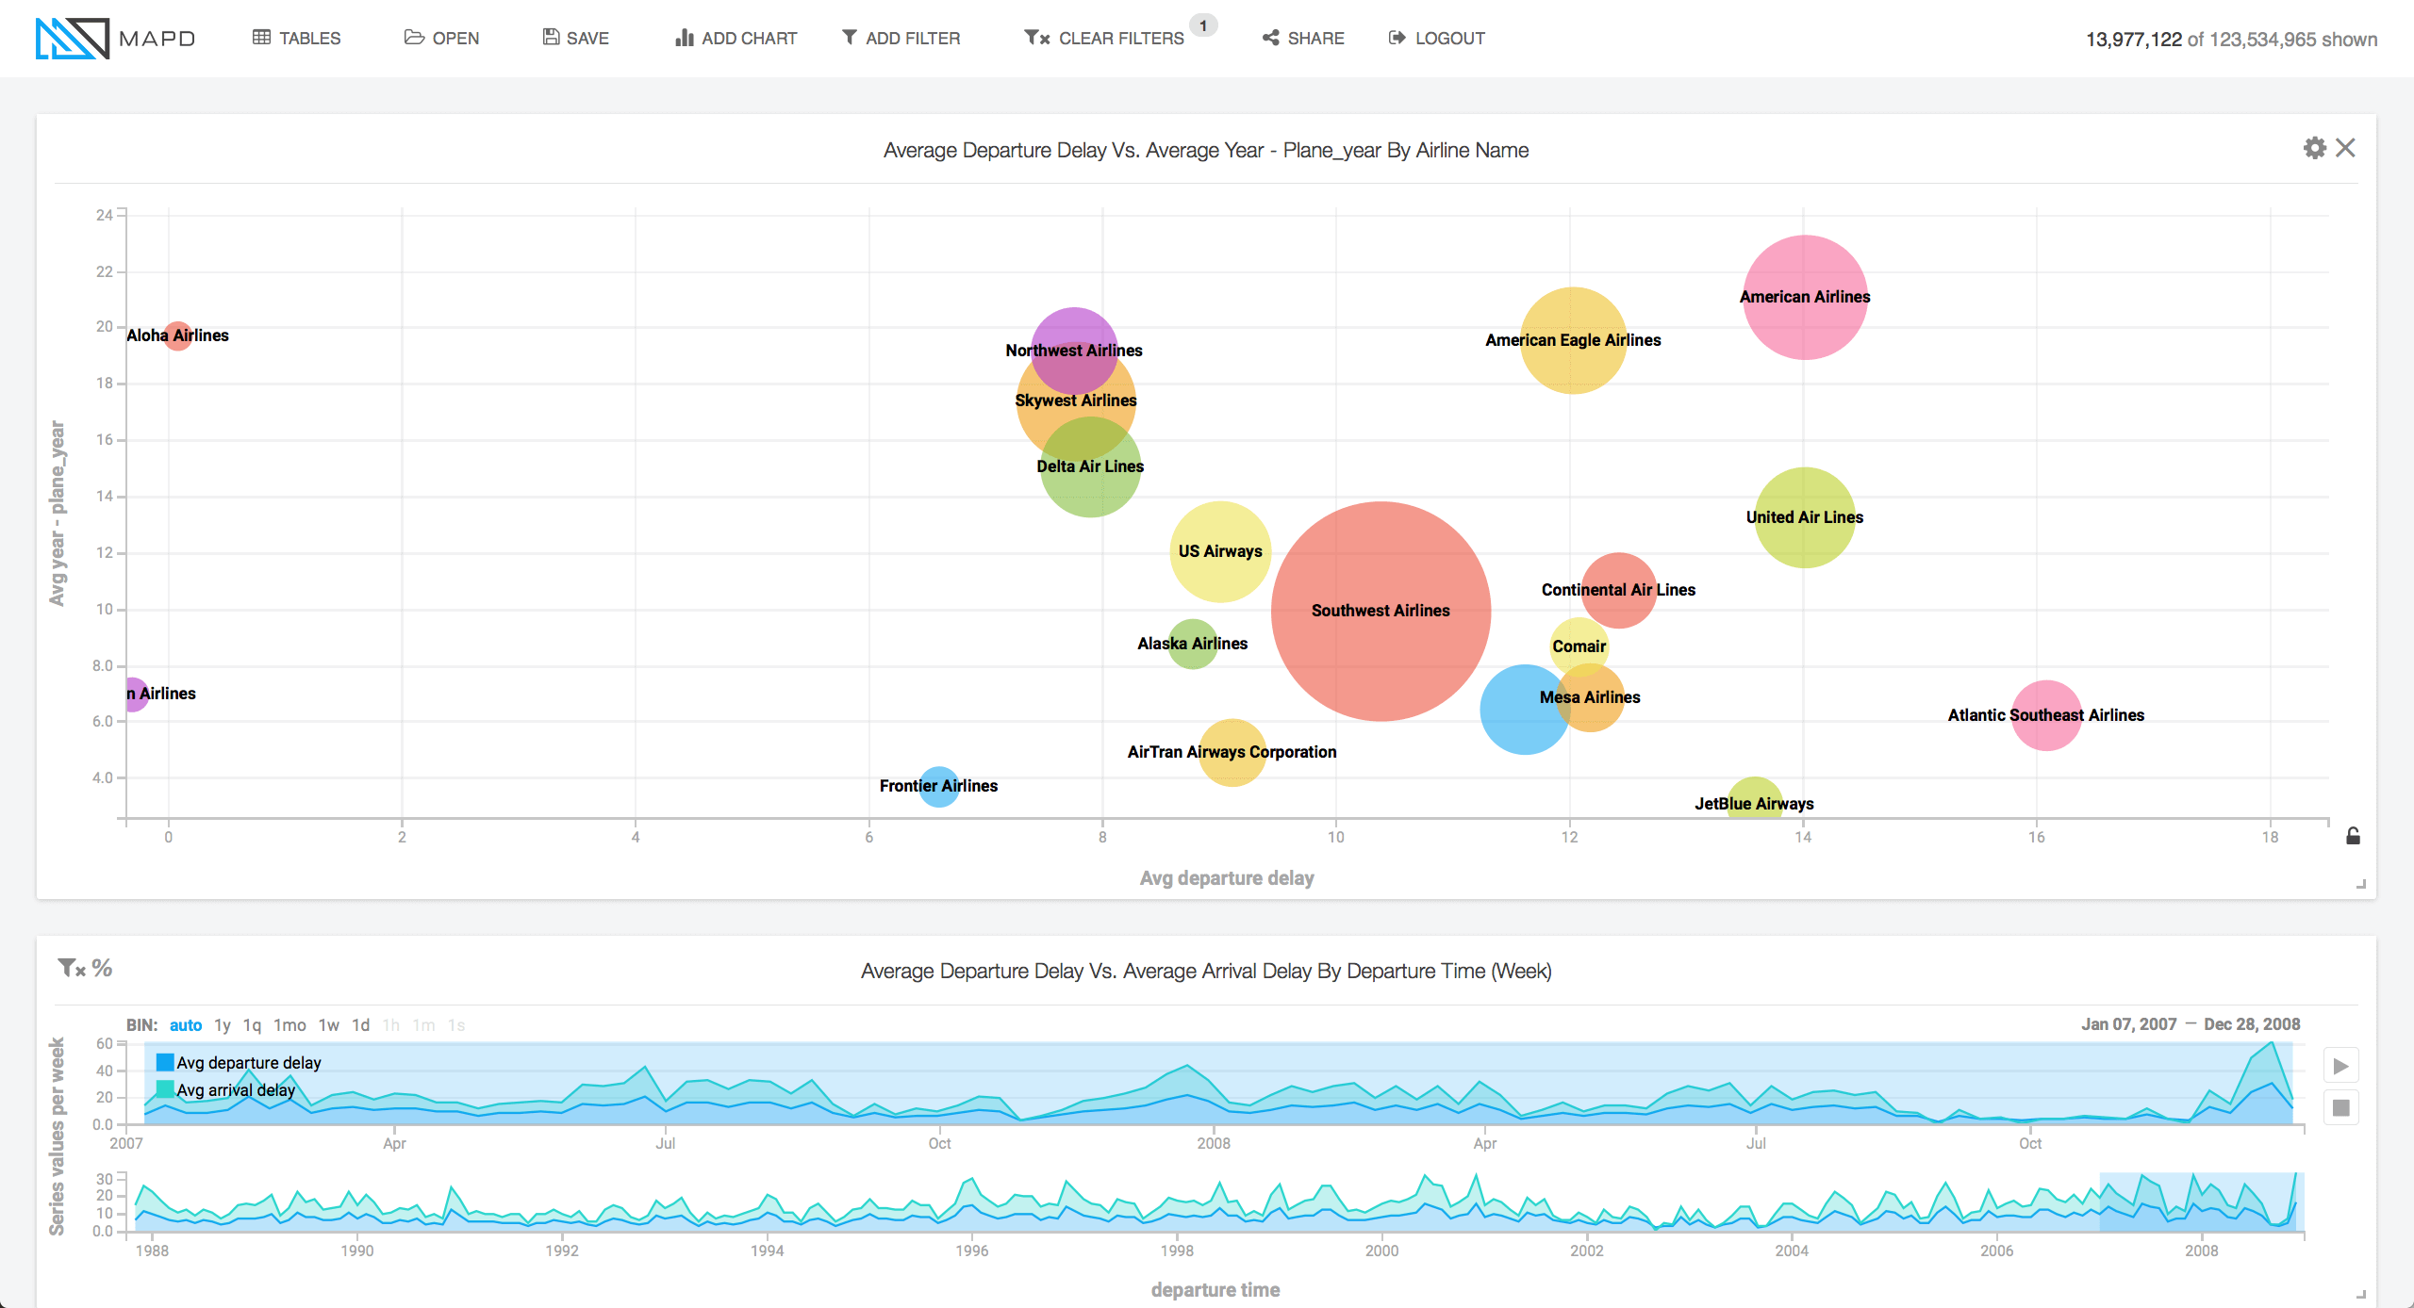Click the funnel icon next to Add Filter
Screen dimensions: 2414x1308
pos(850,38)
